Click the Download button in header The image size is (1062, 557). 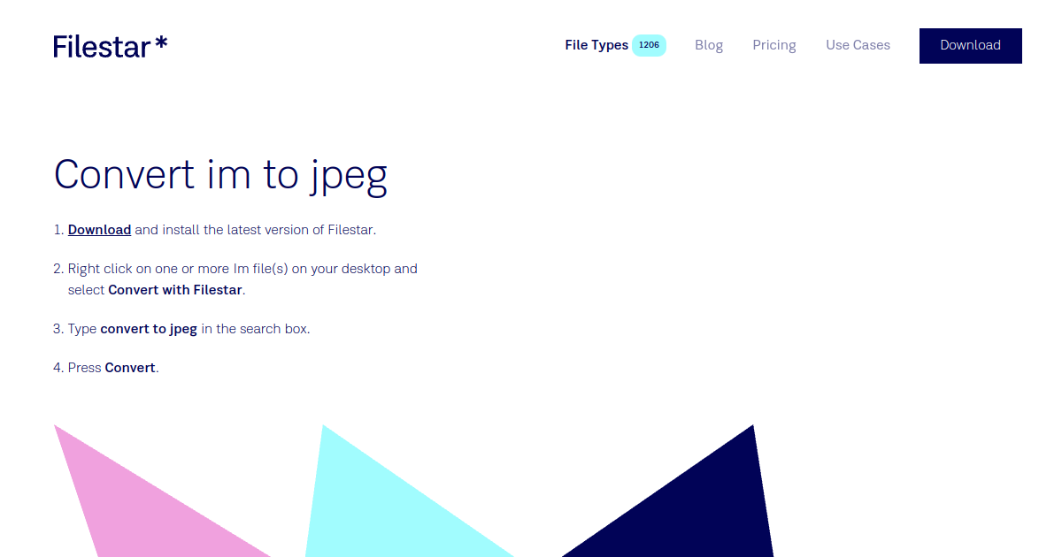point(970,46)
